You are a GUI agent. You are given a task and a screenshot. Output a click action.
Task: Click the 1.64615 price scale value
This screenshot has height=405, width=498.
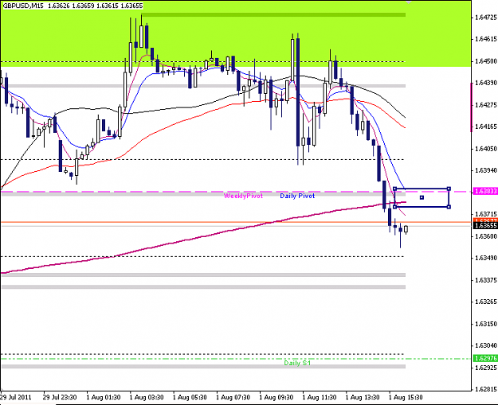pyautogui.click(x=486, y=39)
